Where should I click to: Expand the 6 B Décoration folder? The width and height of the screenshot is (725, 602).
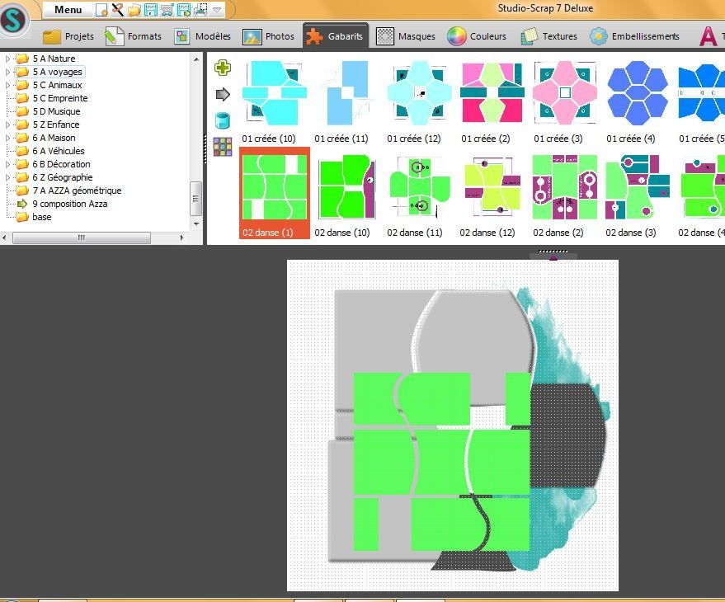tap(7, 164)
